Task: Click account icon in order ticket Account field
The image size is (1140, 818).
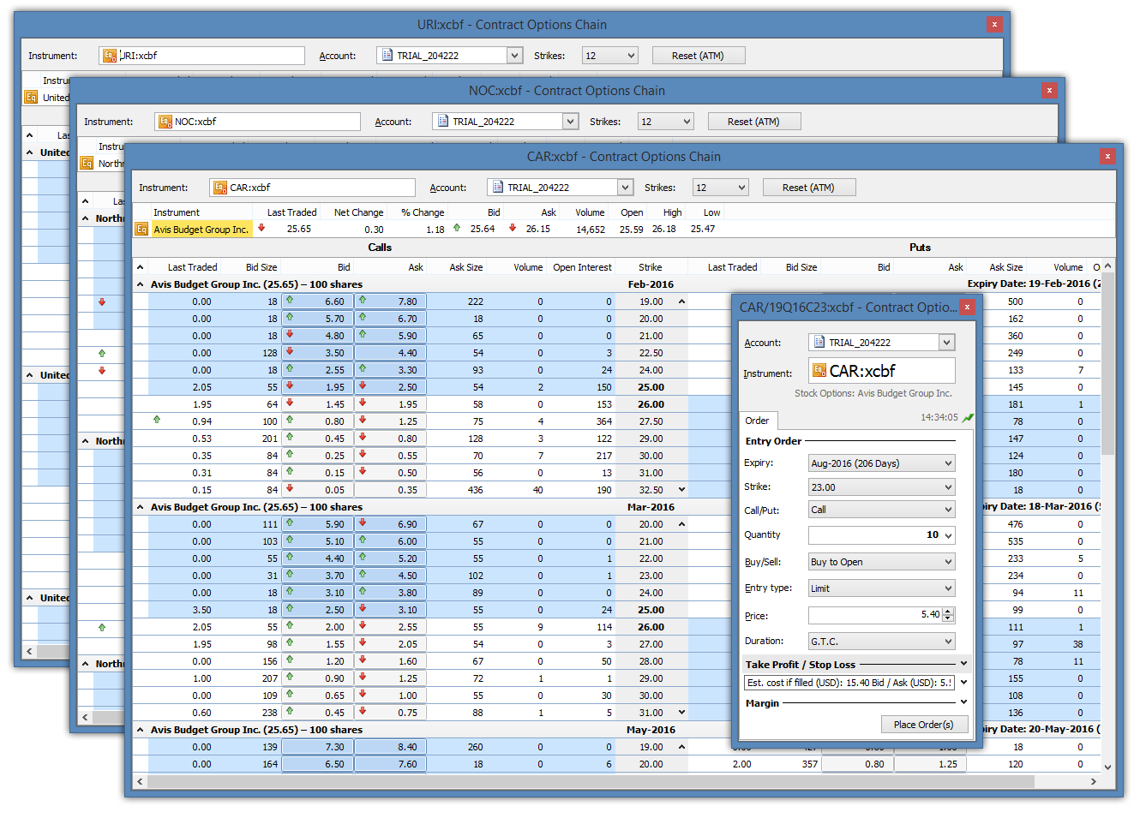Action: click(x=819, y=343)
